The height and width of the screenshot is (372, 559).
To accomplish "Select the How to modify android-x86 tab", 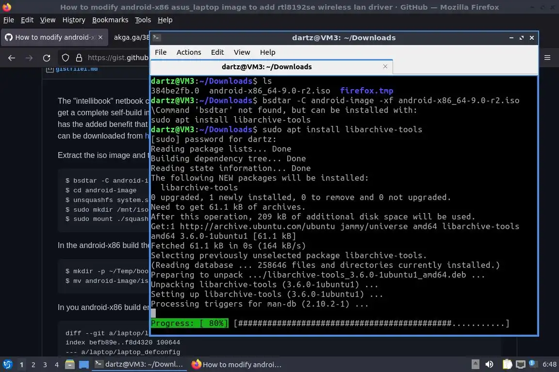I will [x=54, y=37].
